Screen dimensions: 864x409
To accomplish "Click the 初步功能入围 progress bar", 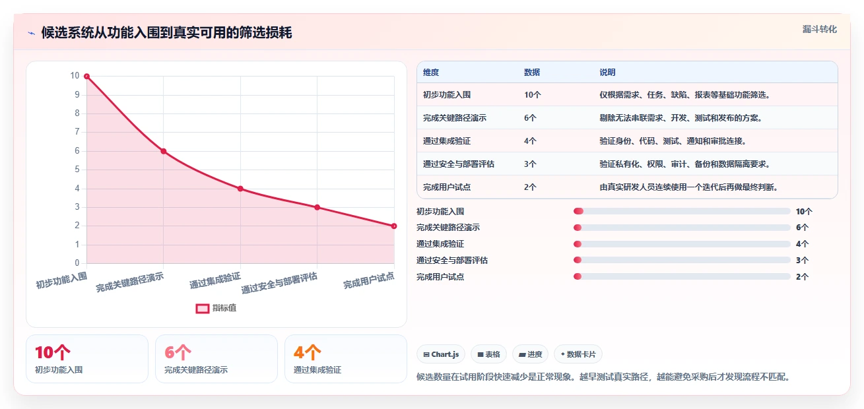I will (682, 211).
